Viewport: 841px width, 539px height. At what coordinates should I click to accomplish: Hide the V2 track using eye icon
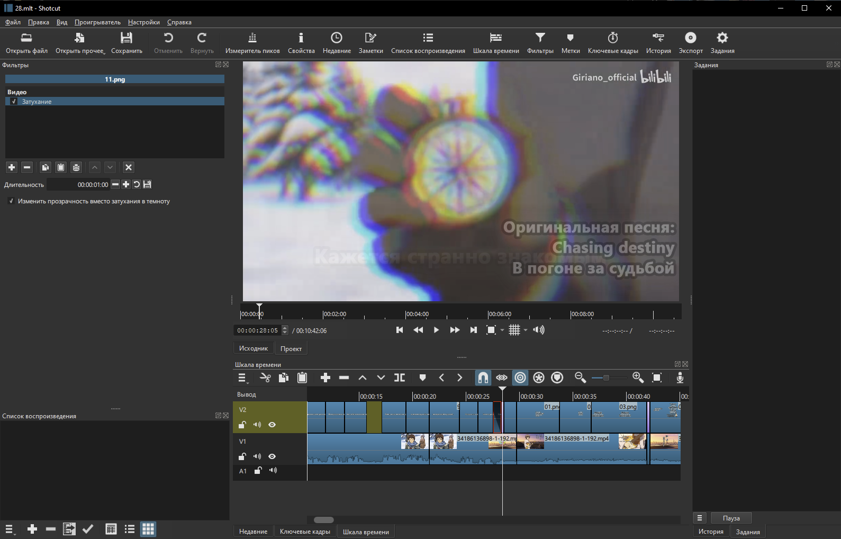(272, 425)
